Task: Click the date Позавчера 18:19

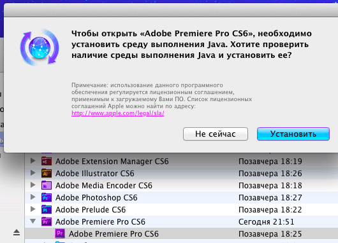Action: coord(270,162)
